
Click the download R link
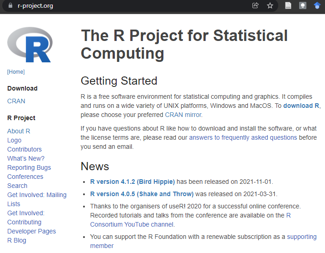[301, 106]
